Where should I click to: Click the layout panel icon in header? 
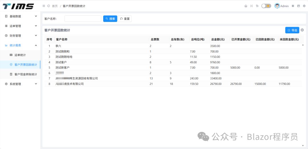click(x=299, y=6)
